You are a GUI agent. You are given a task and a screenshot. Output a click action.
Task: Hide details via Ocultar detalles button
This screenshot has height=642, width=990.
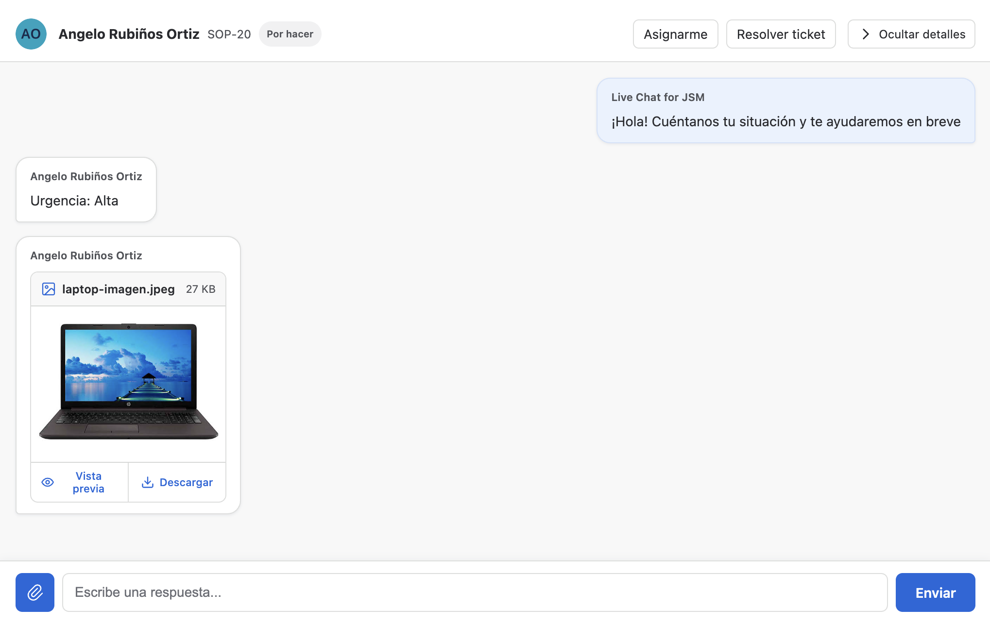(x=911, y=34)
